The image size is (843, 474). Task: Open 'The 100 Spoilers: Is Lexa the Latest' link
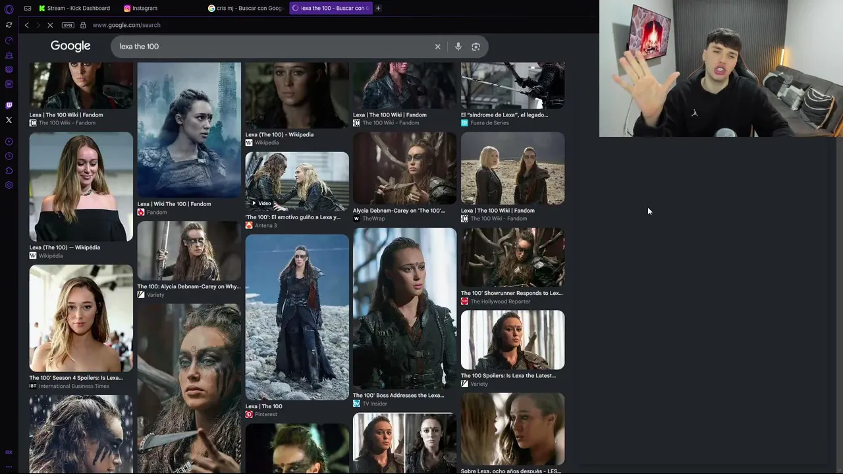pos(508,375)
